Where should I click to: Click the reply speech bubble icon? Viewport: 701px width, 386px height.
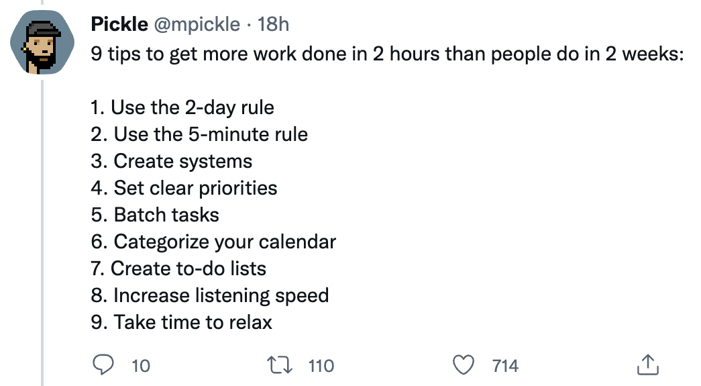103,365
